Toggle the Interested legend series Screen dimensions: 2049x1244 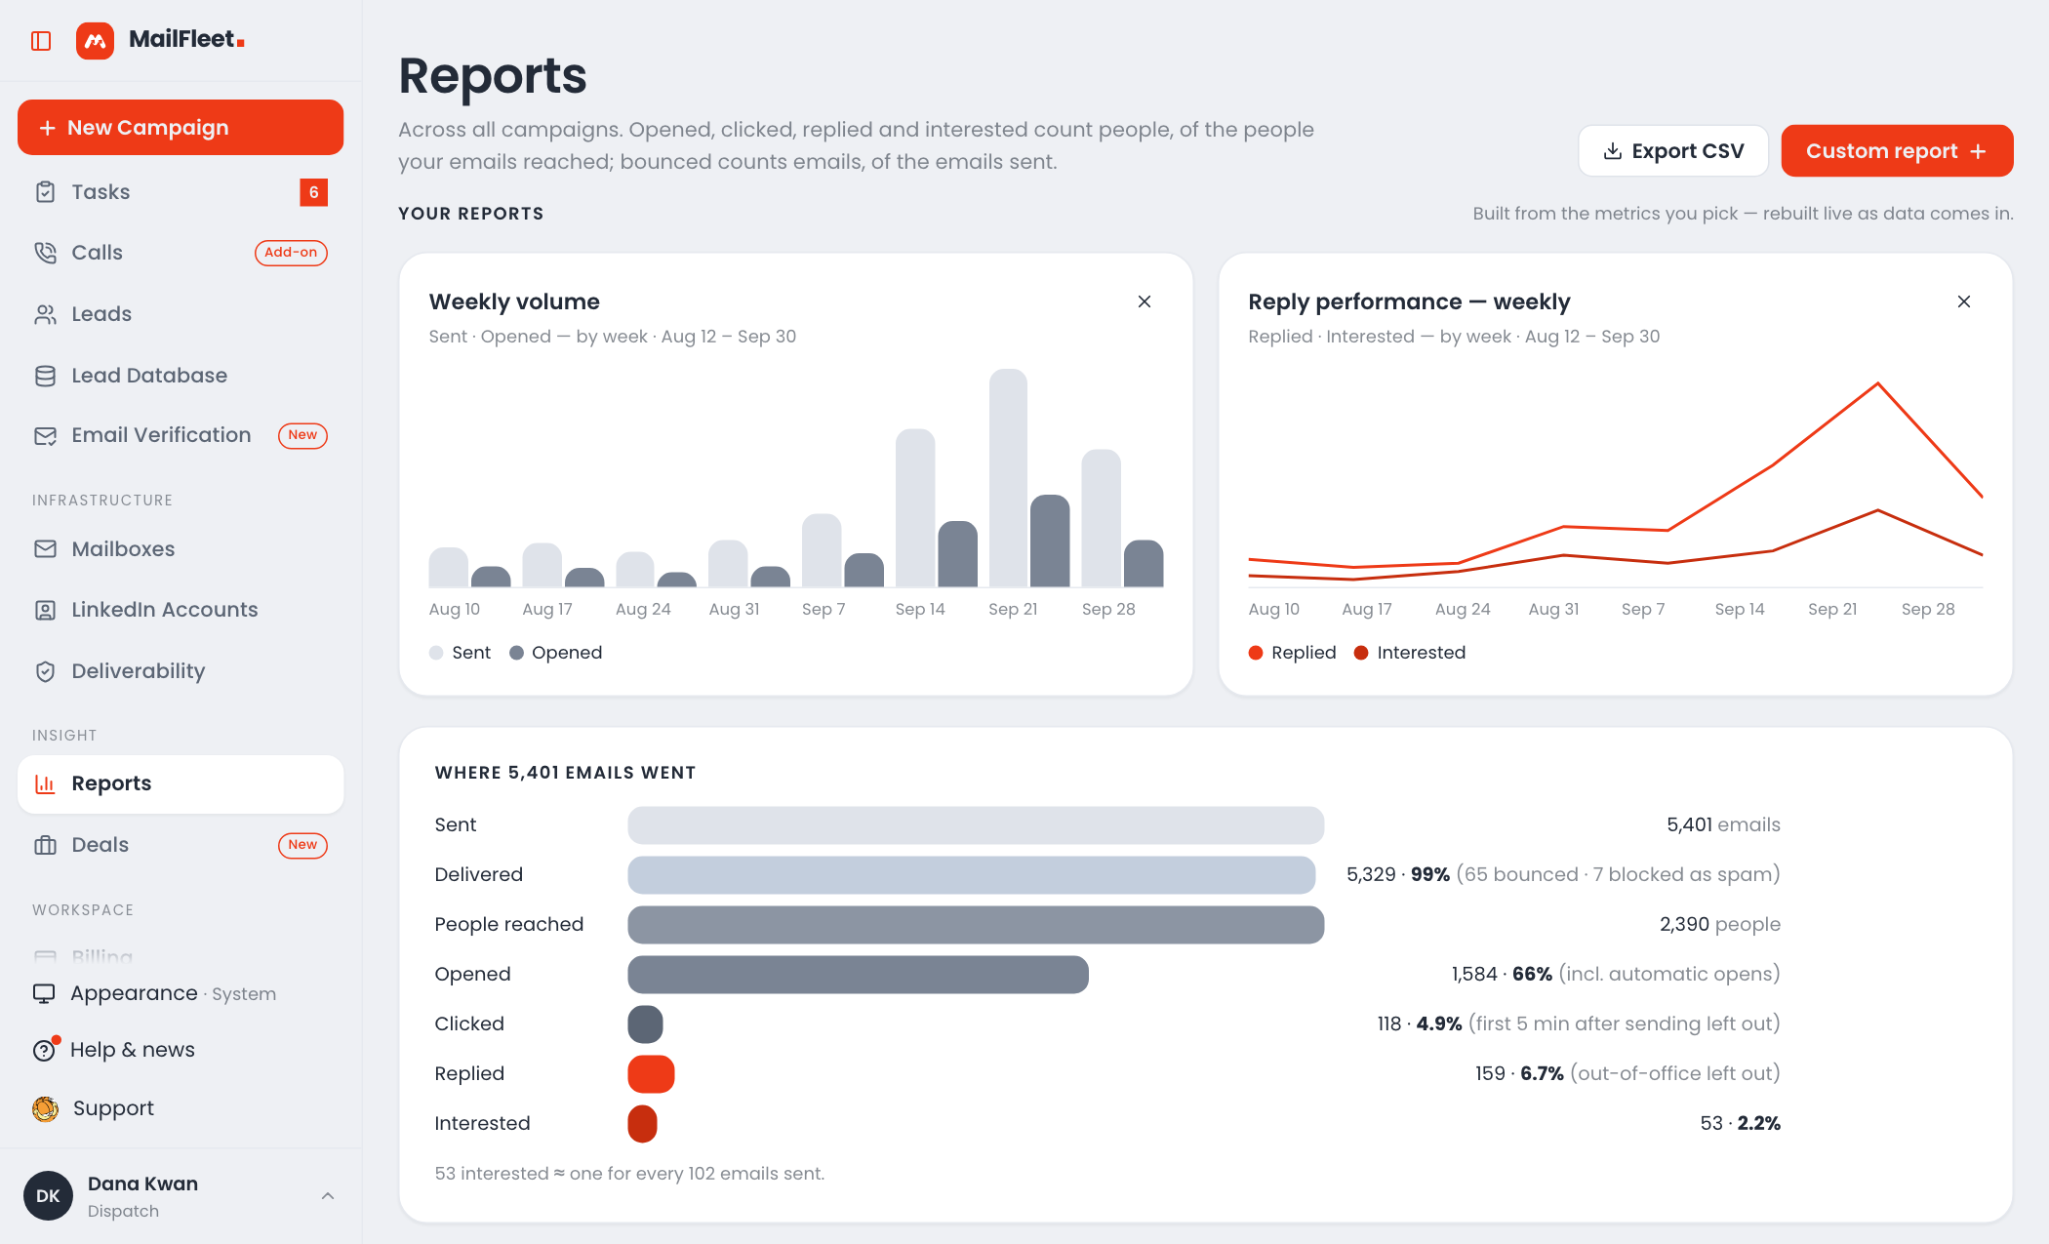(x=1410, y=653)
